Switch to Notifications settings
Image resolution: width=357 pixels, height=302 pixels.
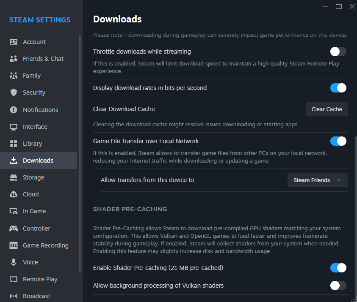[x=39, y=110]
